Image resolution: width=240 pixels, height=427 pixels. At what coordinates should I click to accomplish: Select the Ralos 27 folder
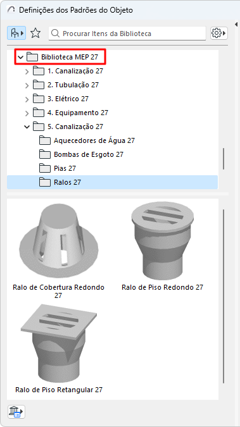(x=112, y=182)
